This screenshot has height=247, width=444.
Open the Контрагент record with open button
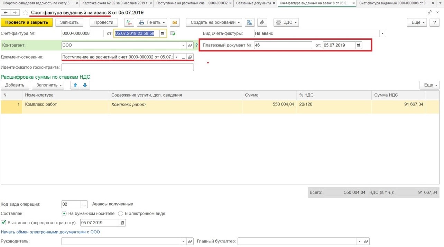tap(190, 45)
